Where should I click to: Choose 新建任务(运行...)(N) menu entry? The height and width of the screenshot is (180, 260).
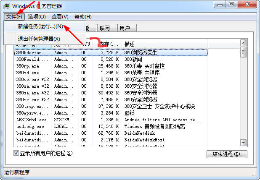coord(45,26)
